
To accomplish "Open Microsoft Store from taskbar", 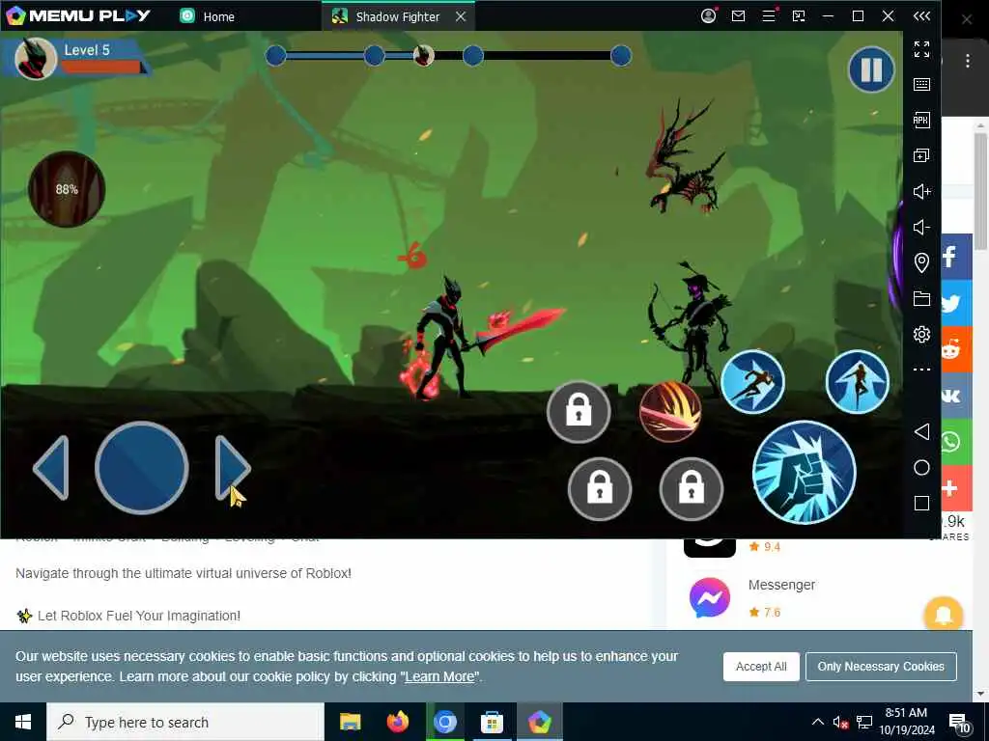I will pyautogui.click(x=492, y=722).
